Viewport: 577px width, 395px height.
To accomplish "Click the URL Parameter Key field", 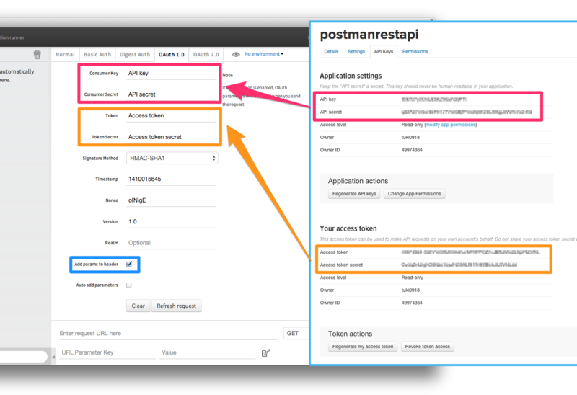I will (107, 352).
